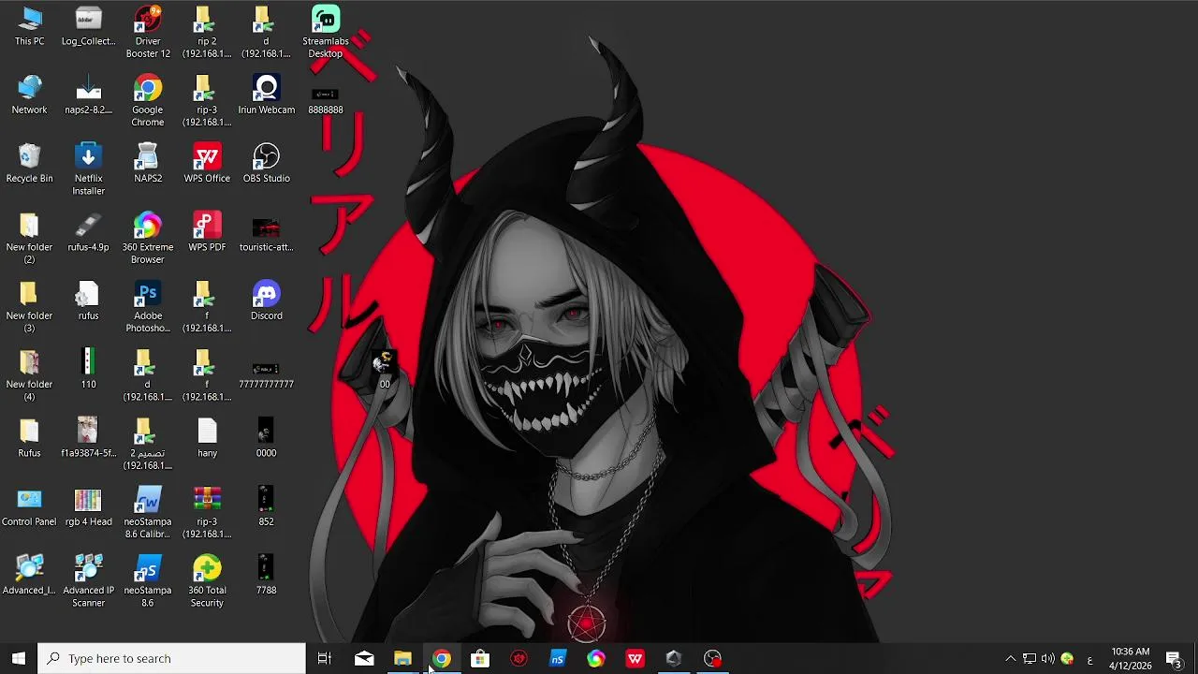Open WPS PDF shortcut
Image resolution: width=1198 pixels, height=674 pixels.
click(207, 232)
